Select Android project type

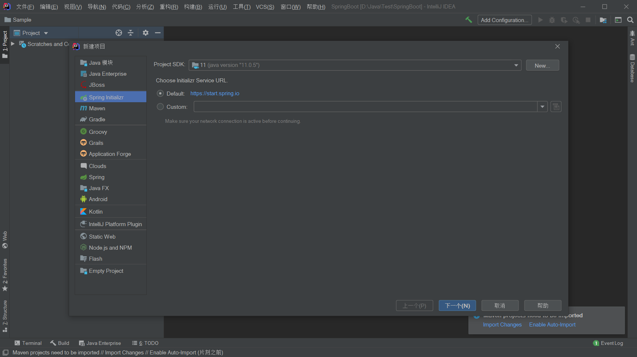[x=111, y=199]
